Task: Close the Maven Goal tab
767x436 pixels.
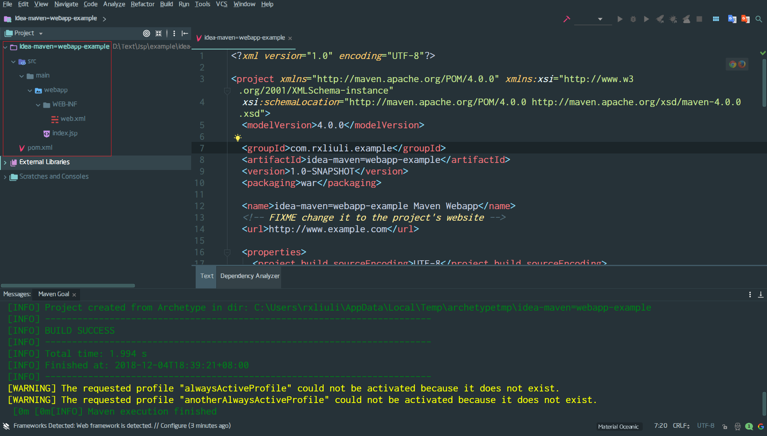Action: [74, 295]
